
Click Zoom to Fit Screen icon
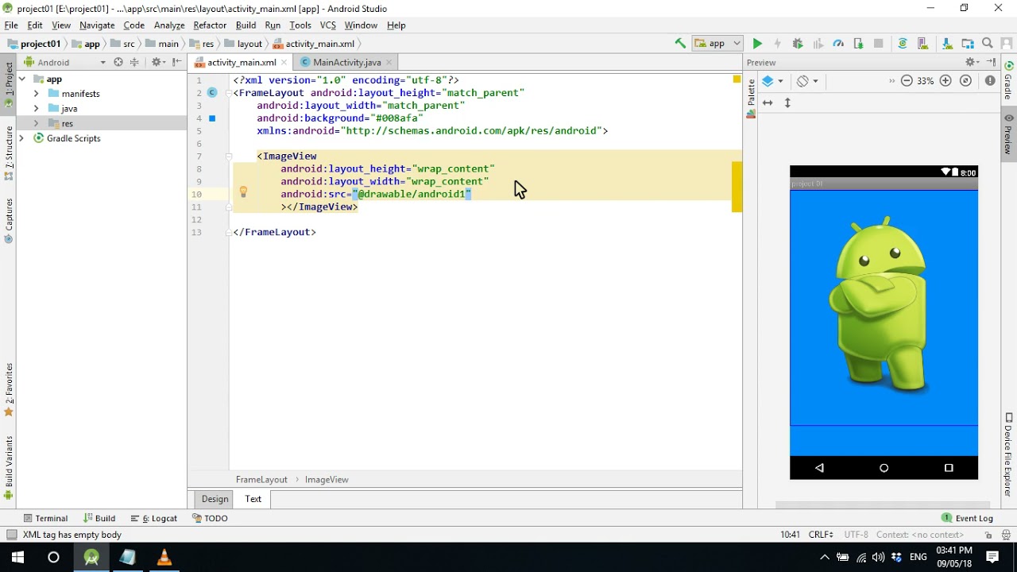coord(965,81)
